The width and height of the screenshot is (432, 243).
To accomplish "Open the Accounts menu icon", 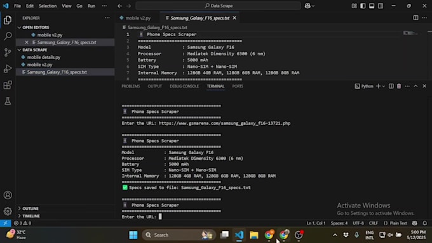I will [8, 195].
